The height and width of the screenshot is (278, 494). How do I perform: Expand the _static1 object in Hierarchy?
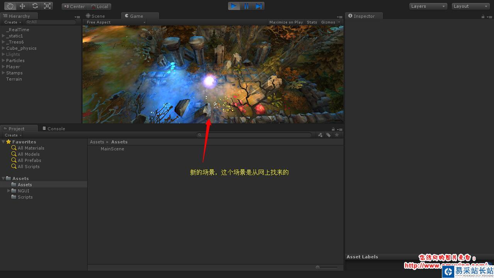(x=3, y=36)
